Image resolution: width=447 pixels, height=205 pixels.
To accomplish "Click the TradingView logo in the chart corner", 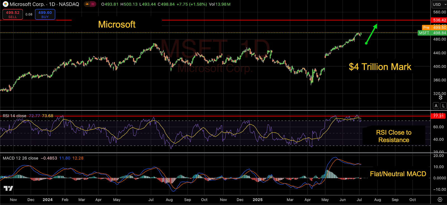I will (8, 189).
